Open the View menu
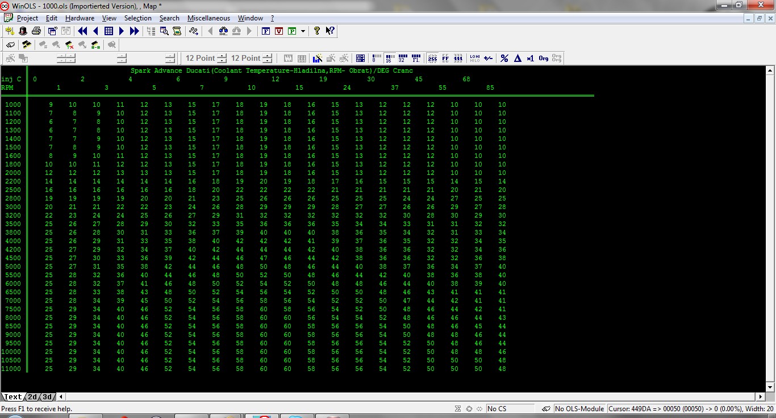This screenshot has width=776, height=418. pos(109,18)
